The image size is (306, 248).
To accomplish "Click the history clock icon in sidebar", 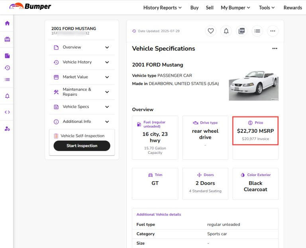I will point(7,68).
